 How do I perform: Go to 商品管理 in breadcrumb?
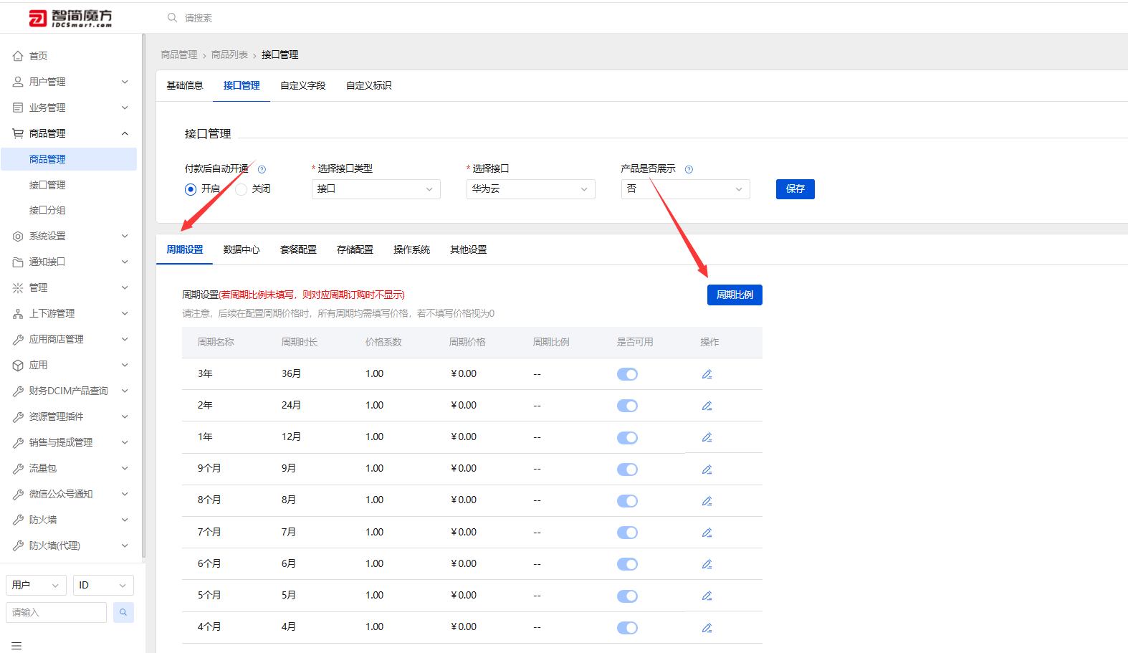click(x=179, y=55)
